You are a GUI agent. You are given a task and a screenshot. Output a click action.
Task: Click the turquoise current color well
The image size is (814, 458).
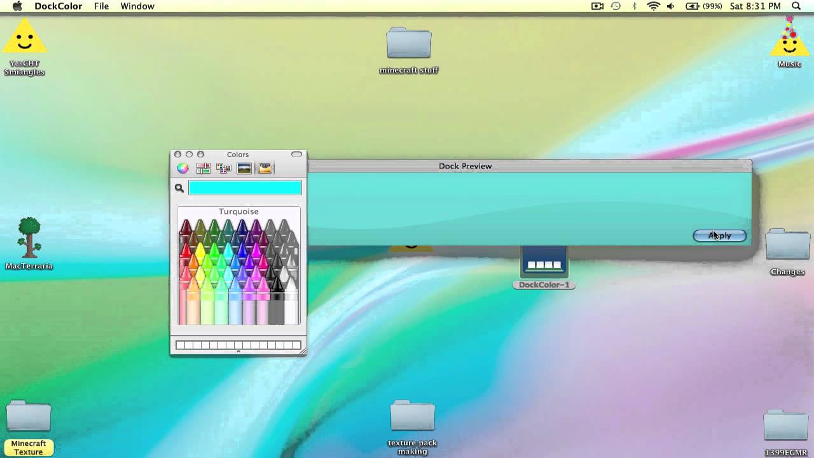pyautogui.click(x=245, y=188)
